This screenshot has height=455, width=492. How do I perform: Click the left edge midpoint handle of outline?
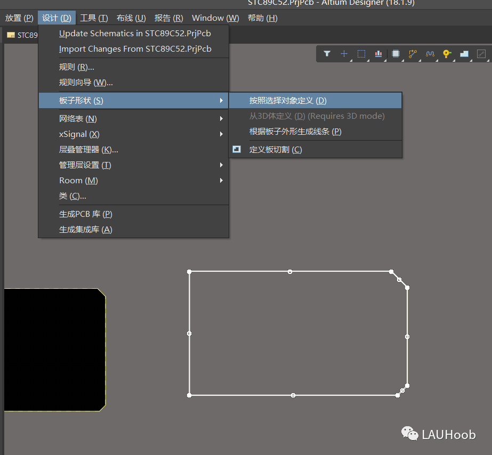(x=189, y=334)
